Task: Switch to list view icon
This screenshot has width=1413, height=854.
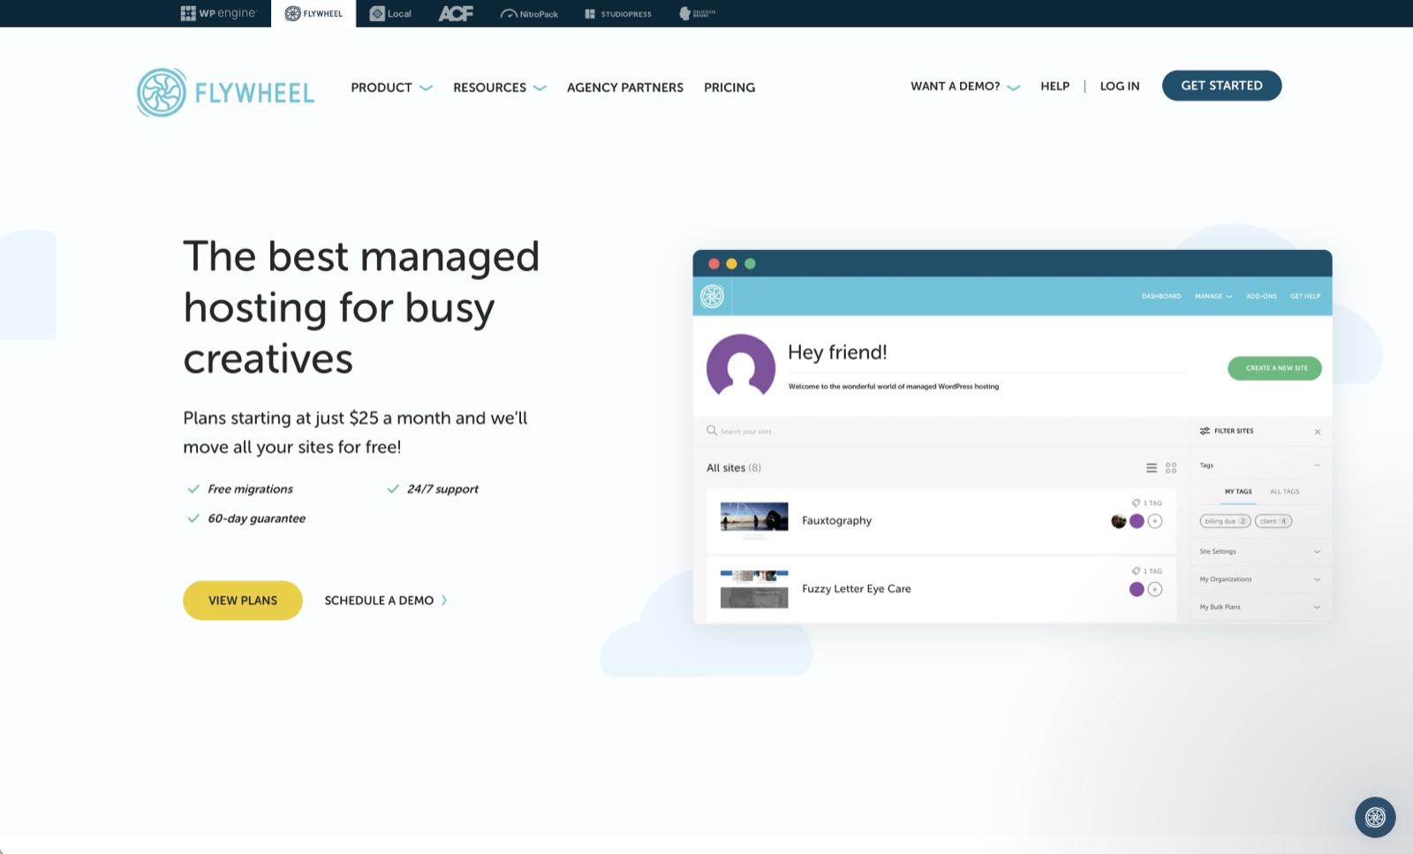Action: [1152, 468]
